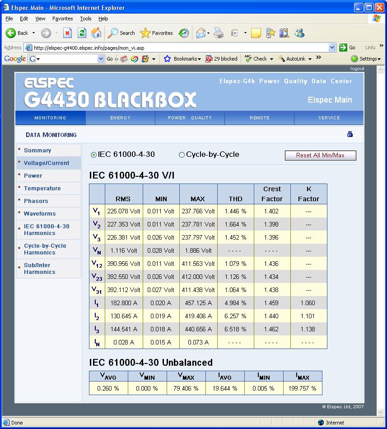This screenshot has width=387, height=429.
Task: Click the Internet zone globe in status bar
Action: (x=321, y=422)
